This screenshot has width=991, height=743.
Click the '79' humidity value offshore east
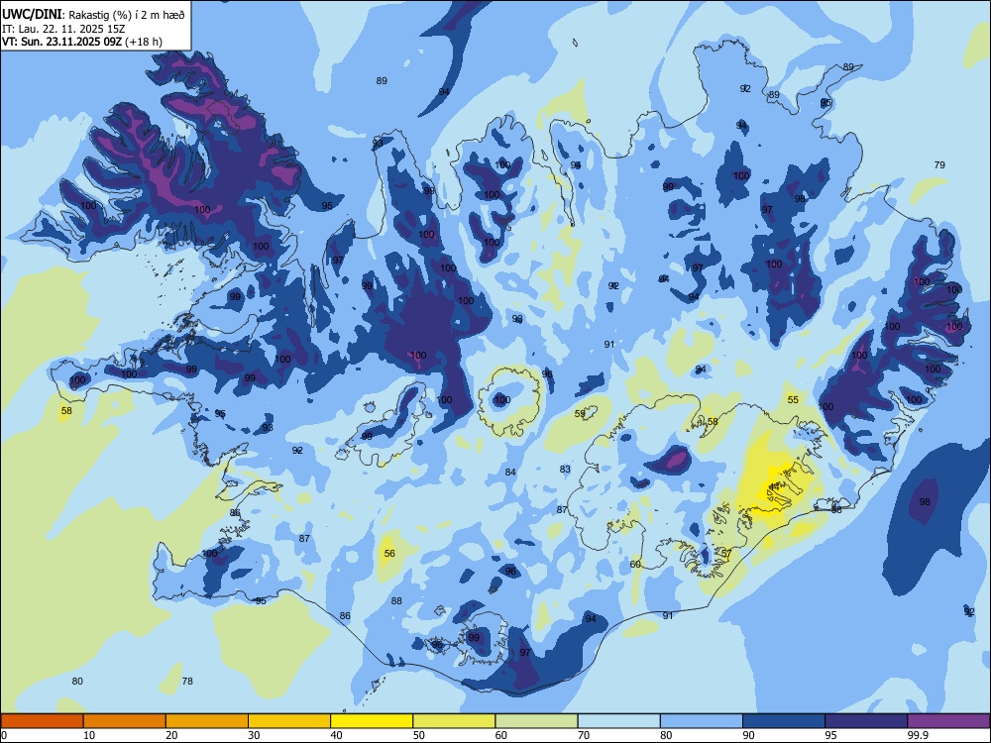pos(939,164)
